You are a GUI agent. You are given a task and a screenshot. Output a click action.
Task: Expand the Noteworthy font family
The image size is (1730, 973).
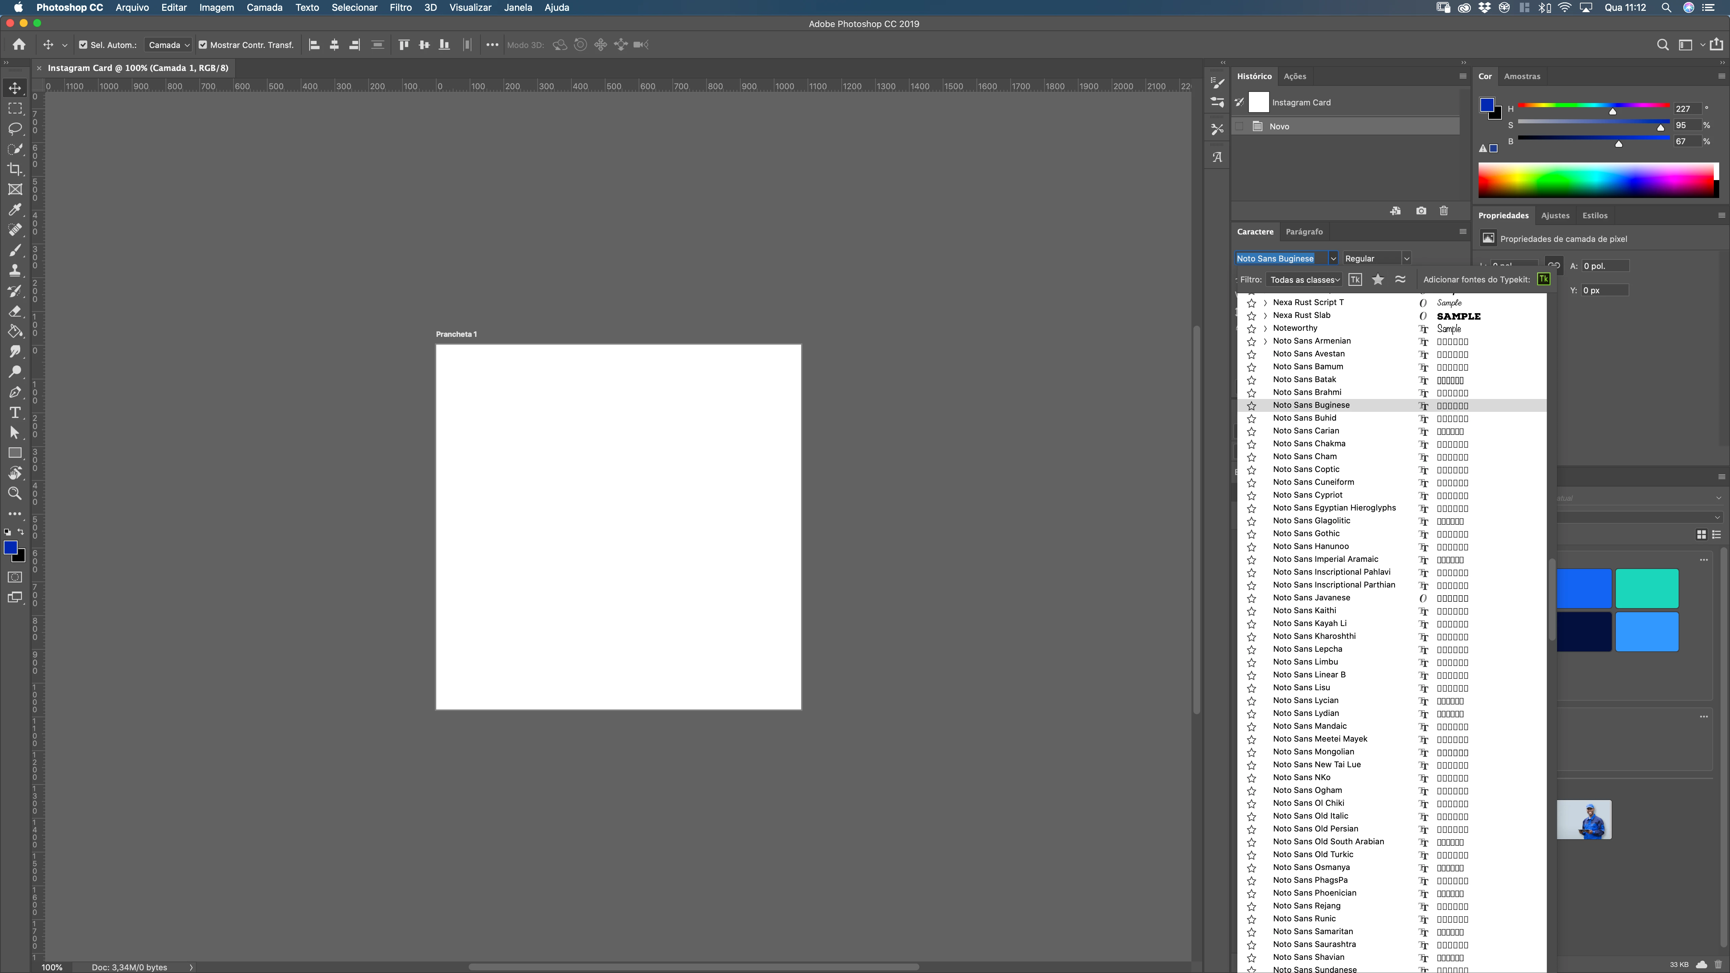[1265, 328]
